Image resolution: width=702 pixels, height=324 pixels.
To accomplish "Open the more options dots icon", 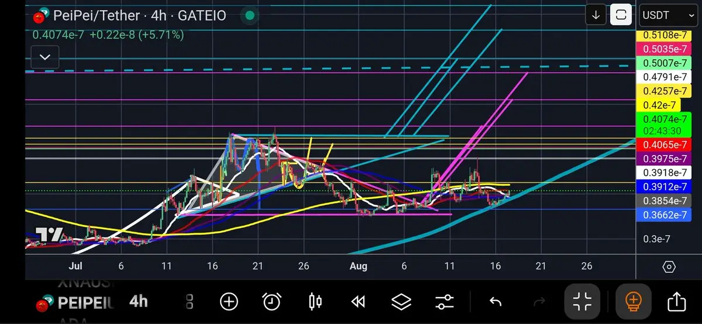I will 189,302.
